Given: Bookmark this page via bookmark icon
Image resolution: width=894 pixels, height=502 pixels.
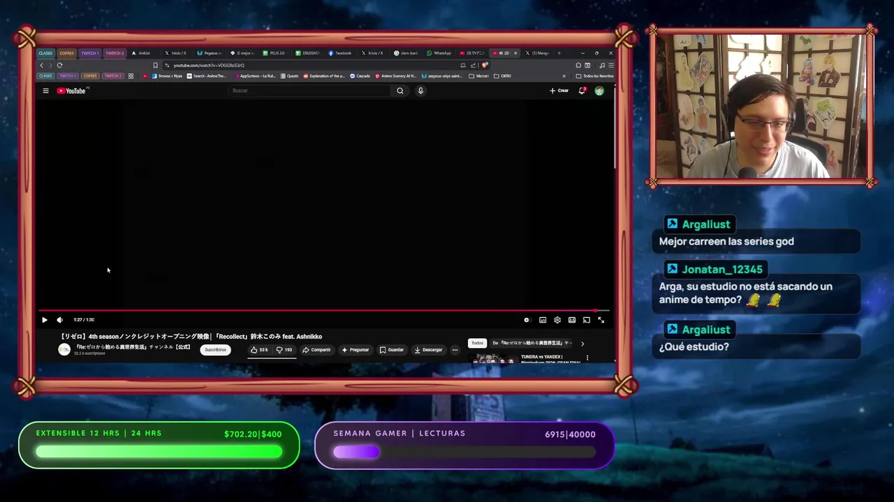Looking at the screenshot, I should 155,65.
